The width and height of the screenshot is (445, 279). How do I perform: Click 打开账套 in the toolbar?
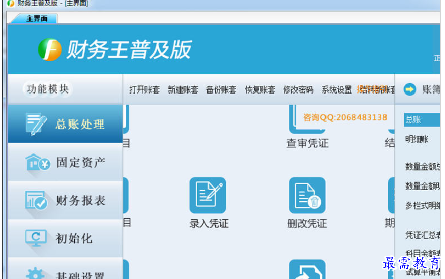click(x=144, y=90)
